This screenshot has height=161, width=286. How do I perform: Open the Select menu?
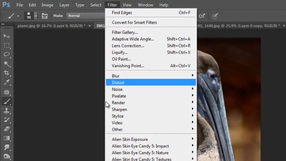[96, 5]
